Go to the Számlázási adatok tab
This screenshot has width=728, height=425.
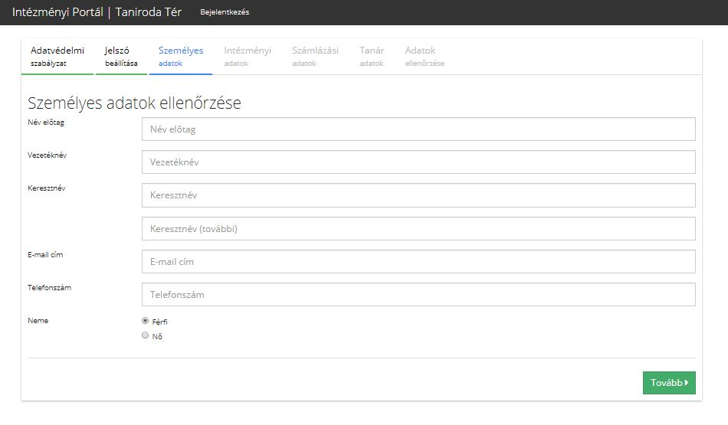[x=315, y=57]
